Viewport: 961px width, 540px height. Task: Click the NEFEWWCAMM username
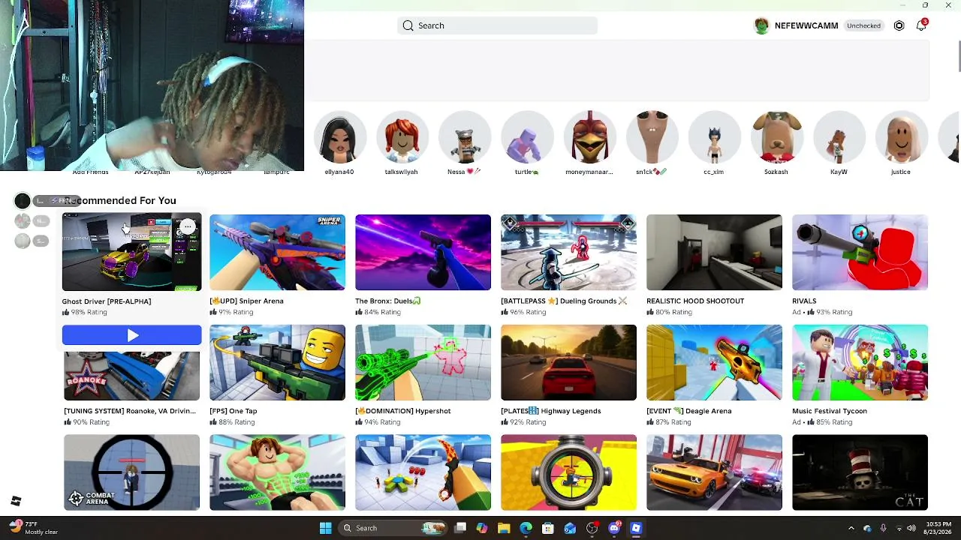pyautogui.click(x=806, y=25)
